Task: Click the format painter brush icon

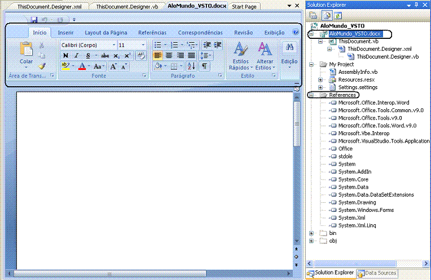Action: [x=42, y=66]
